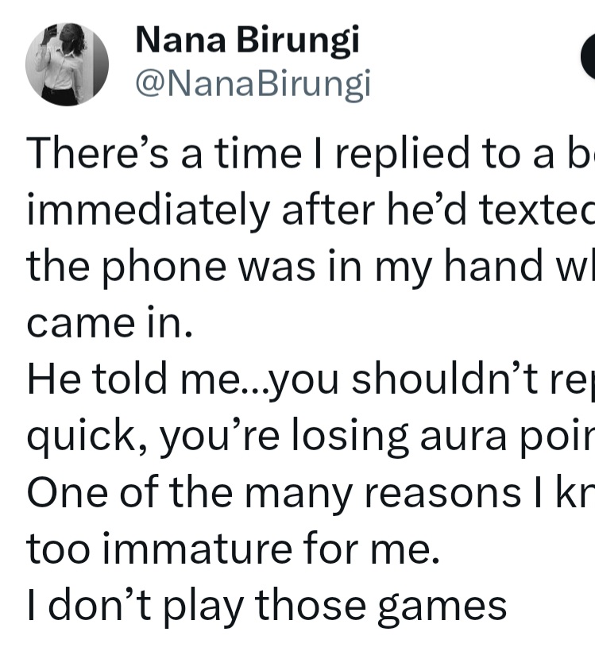Click the black button right of the name
This screenshot has height=651, width=595.
[x=589, y=61]
